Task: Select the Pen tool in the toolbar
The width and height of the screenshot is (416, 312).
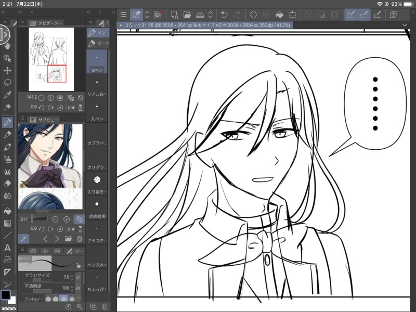Action: tap(7, 122)
